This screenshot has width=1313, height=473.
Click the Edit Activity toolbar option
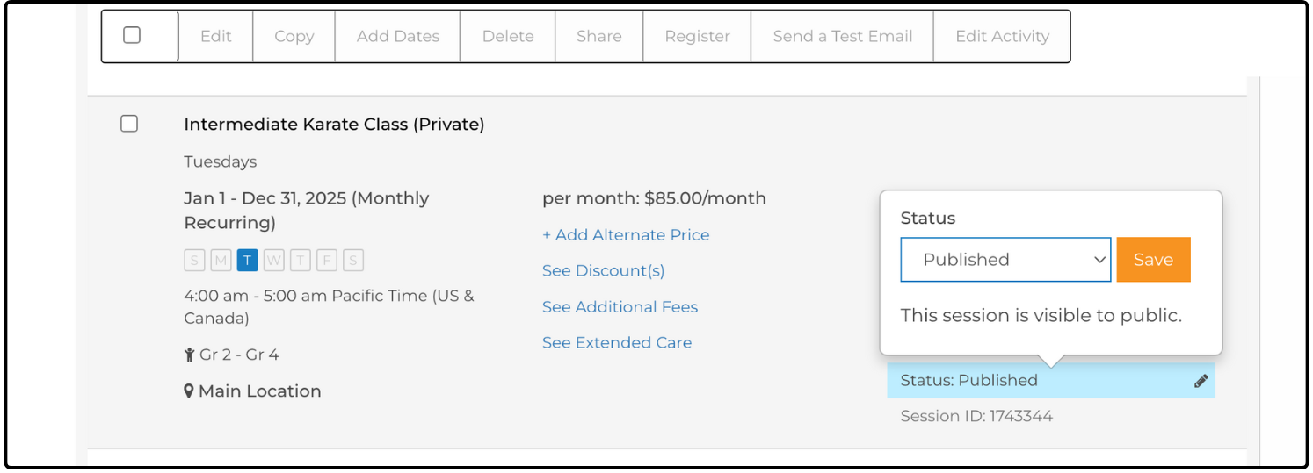[x=1002, y=37]
